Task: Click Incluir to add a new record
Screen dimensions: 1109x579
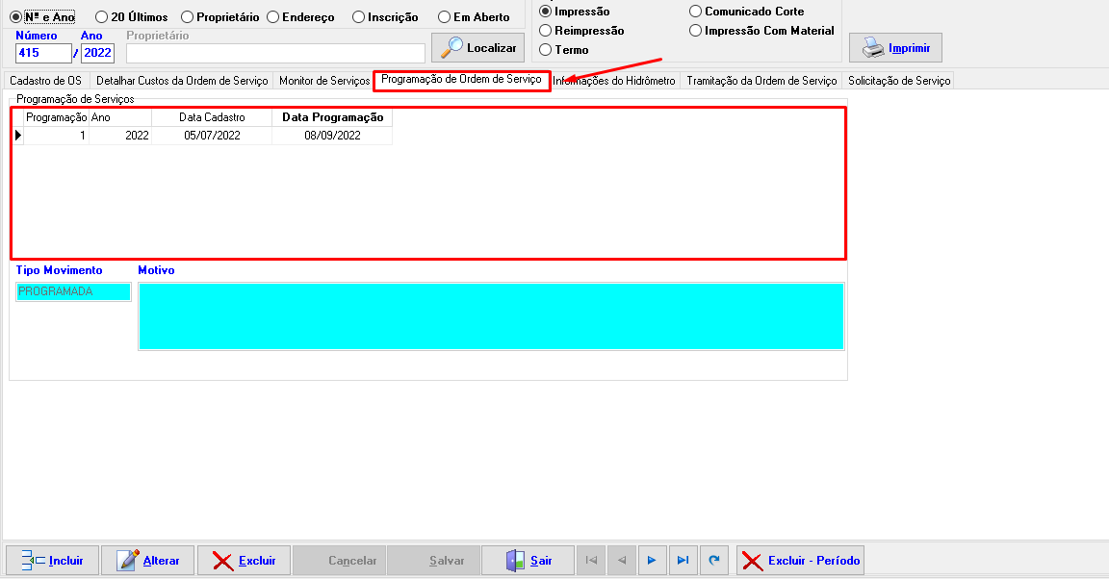Action: [x=53, y=561]
